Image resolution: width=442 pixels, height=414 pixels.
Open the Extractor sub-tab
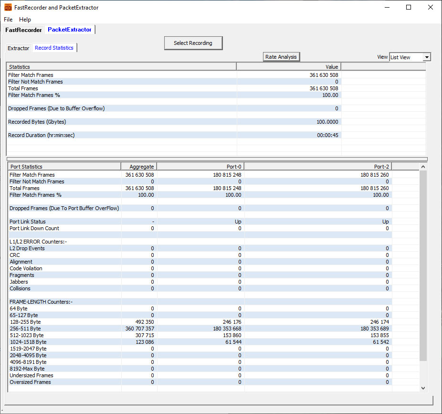click(18, 48)
